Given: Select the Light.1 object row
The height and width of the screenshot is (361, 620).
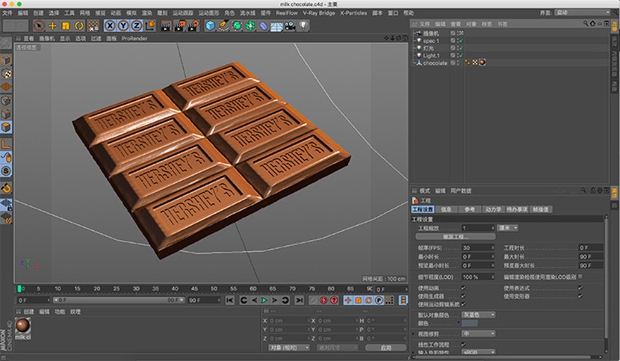Looking at the screenshot, I should [x=431, y=55].
